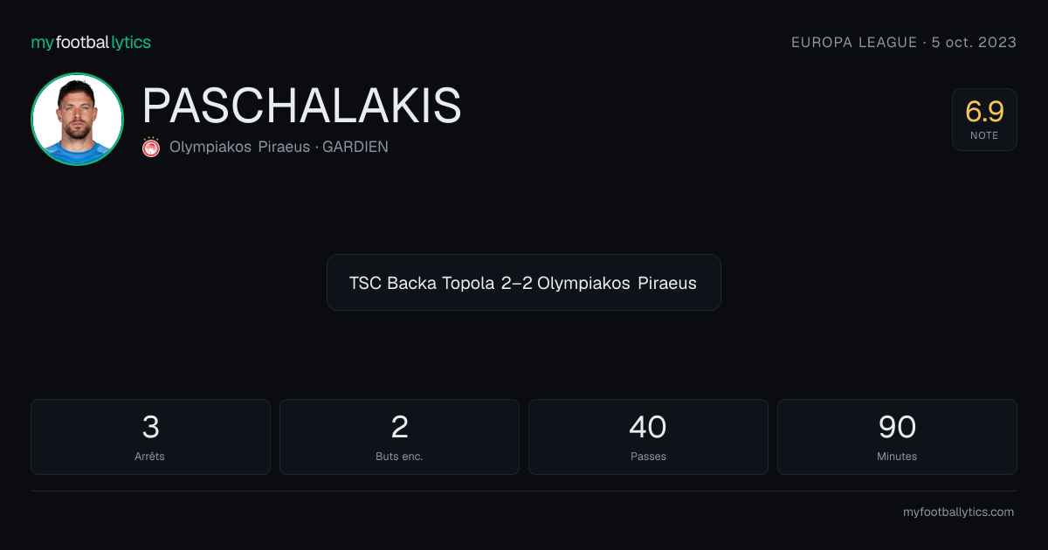Click the Minutes label text
This screenshot has width=1048, height=550.
click(x=897, y=457)
